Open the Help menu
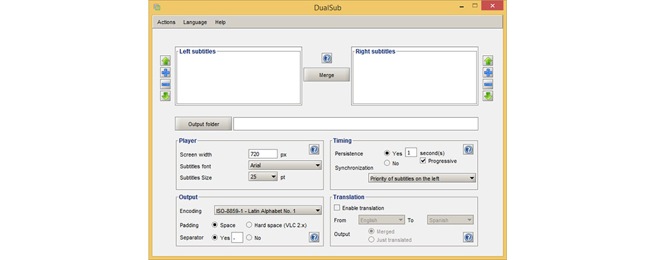This screenshot has width=656, height=260. tap(220, 22)
